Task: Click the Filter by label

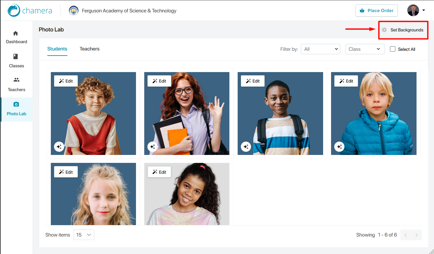Action: point(289,49)
